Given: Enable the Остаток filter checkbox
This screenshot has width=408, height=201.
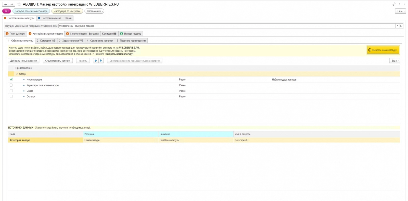Looking at the screenshot, I should coord(11,96).
